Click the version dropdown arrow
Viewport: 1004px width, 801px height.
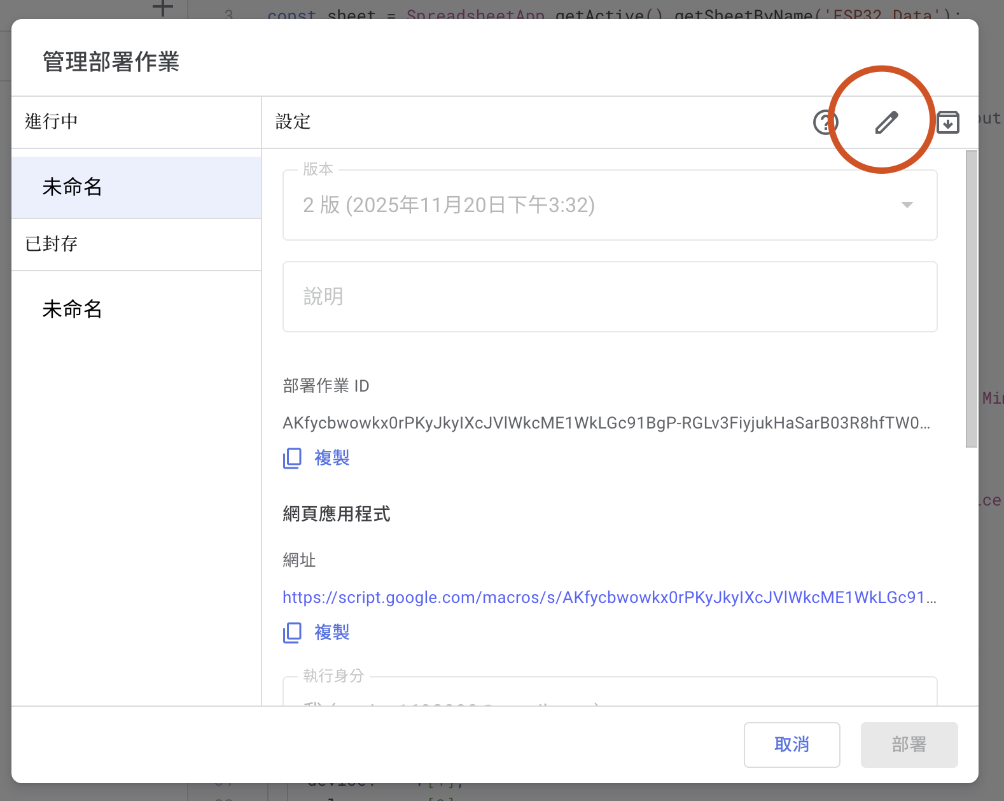click(x=907, y=205)
